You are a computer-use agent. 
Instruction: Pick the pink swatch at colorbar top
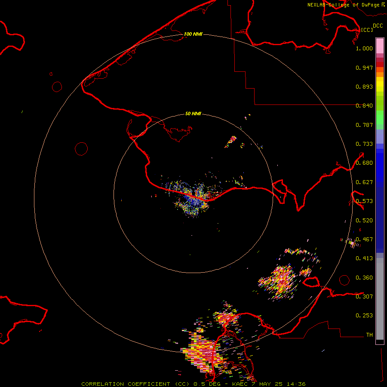pos(380,46)
